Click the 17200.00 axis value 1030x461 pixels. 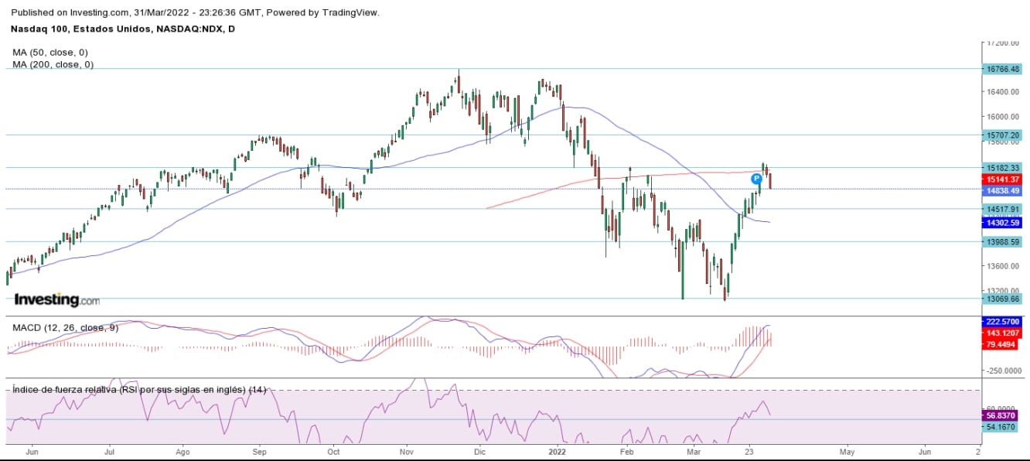[x=1003, y=43]
